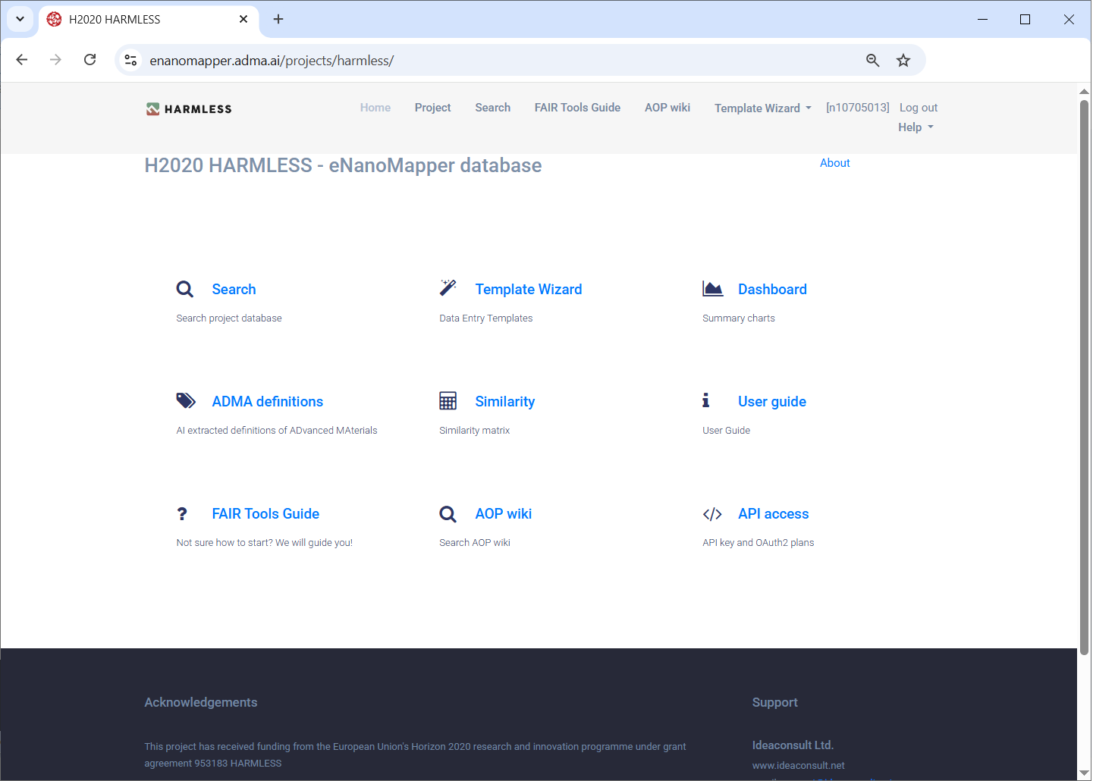
Task: Click the Similarity matrix grid icon
Action: 448,401
